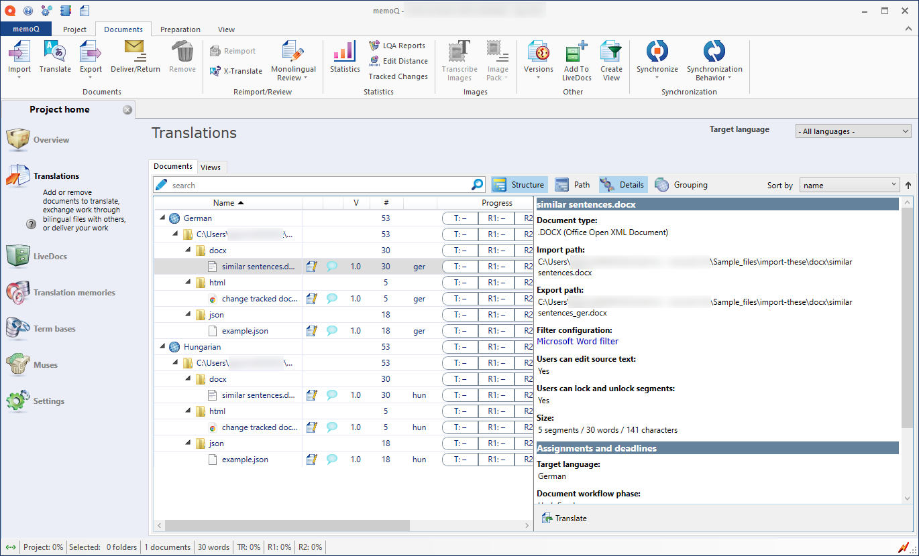Click Translate at the bottom of the details pane
Screen dimensions: 919x556
pyautogui.click(x=564, y=518)
